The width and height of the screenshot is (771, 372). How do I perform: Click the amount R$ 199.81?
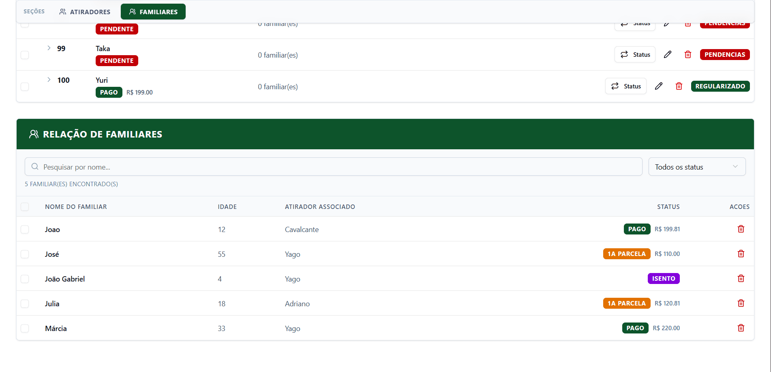pos(667,229)
